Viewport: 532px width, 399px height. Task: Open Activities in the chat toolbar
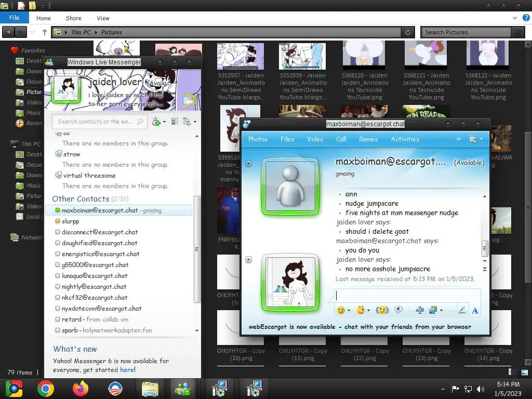pos(405,139)
